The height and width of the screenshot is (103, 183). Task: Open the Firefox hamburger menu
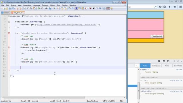coord(180,7)
